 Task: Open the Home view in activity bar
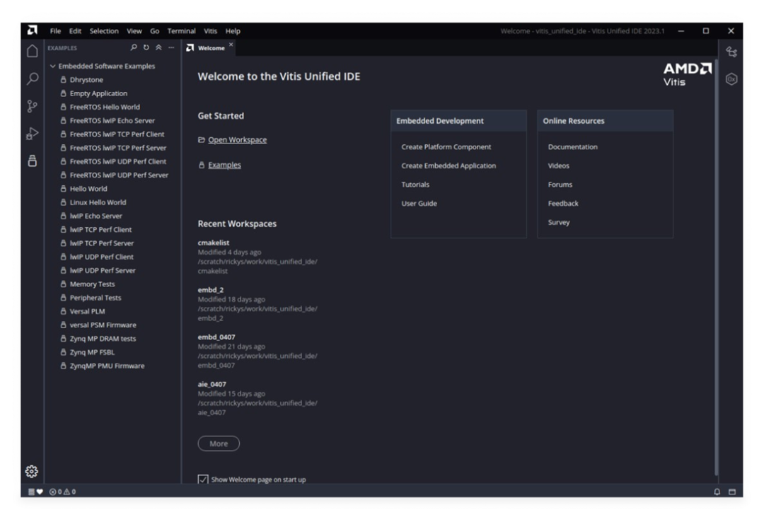pyautogui.click(x=32, y=51)
